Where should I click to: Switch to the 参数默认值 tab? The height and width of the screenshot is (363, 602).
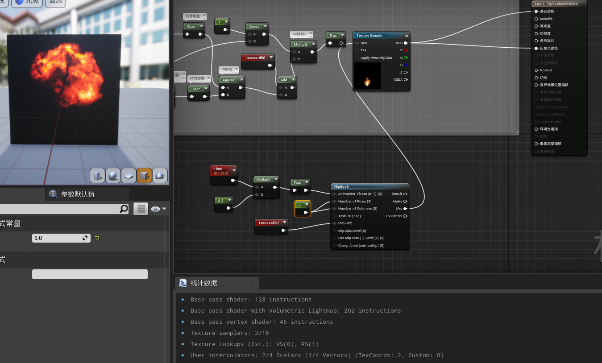(77, 194)
